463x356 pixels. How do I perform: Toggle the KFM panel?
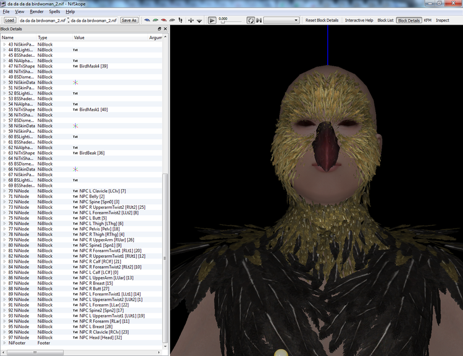(428, 20)
